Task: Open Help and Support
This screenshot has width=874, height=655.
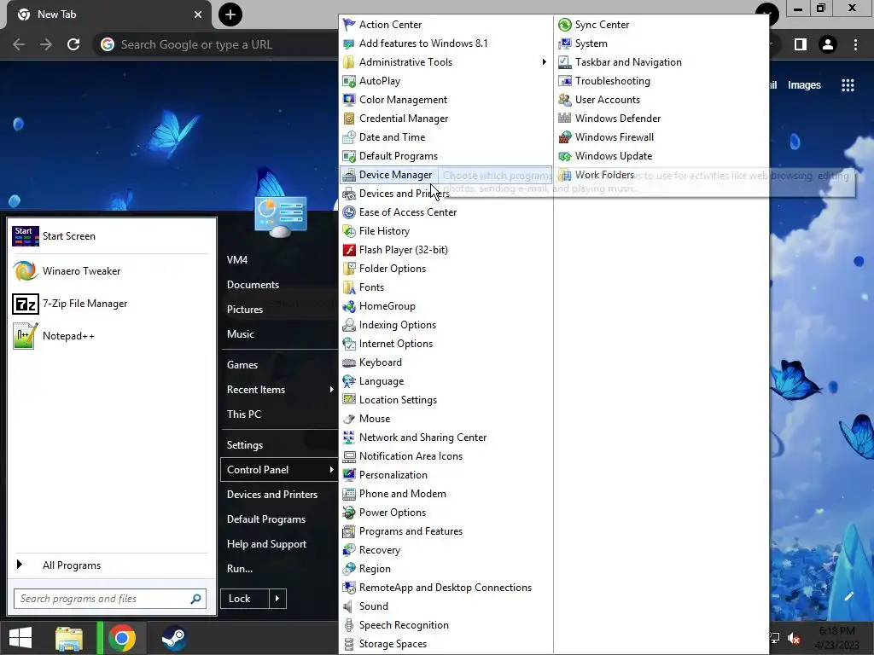Action: tap(266, 544)
